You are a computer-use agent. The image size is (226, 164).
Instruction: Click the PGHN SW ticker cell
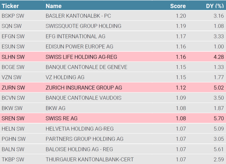tap(14, 139)
